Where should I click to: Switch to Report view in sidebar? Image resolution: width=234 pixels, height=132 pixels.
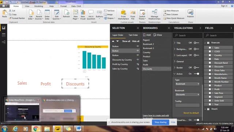click(x=4, y=28)
